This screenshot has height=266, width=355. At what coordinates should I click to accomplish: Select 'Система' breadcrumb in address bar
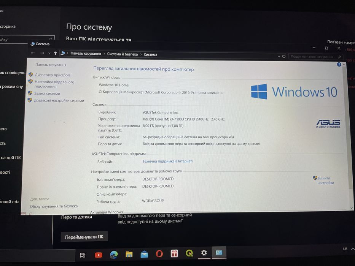pos(151,55)
